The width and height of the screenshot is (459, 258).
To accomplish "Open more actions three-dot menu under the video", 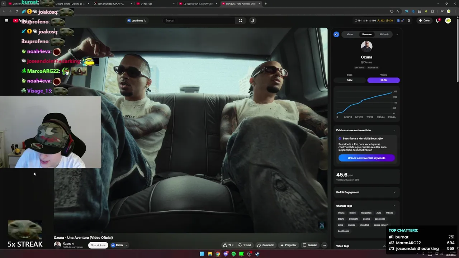I will coord(324,245).
